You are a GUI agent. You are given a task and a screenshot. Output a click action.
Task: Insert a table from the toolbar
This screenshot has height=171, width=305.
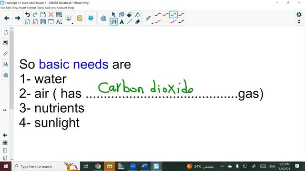59,15
